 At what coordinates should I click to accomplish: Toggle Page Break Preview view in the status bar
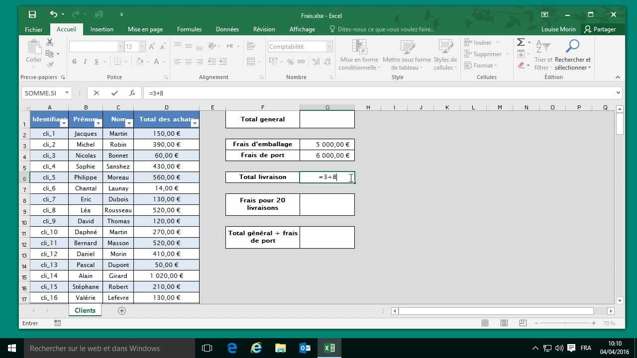click(523, 323)
